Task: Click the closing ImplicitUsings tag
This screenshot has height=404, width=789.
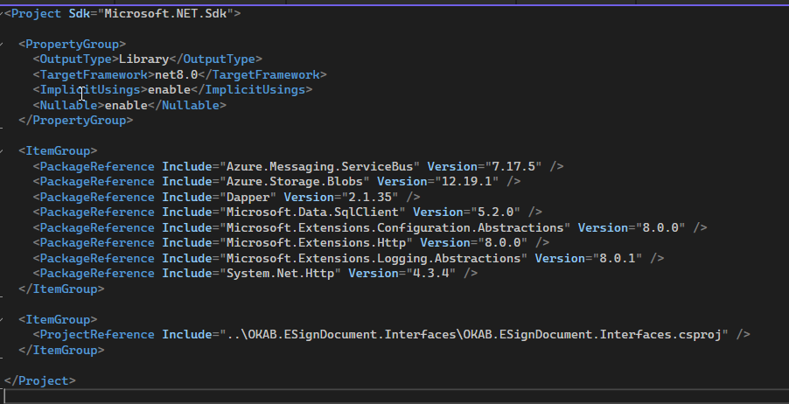Action: click(252, 90)
